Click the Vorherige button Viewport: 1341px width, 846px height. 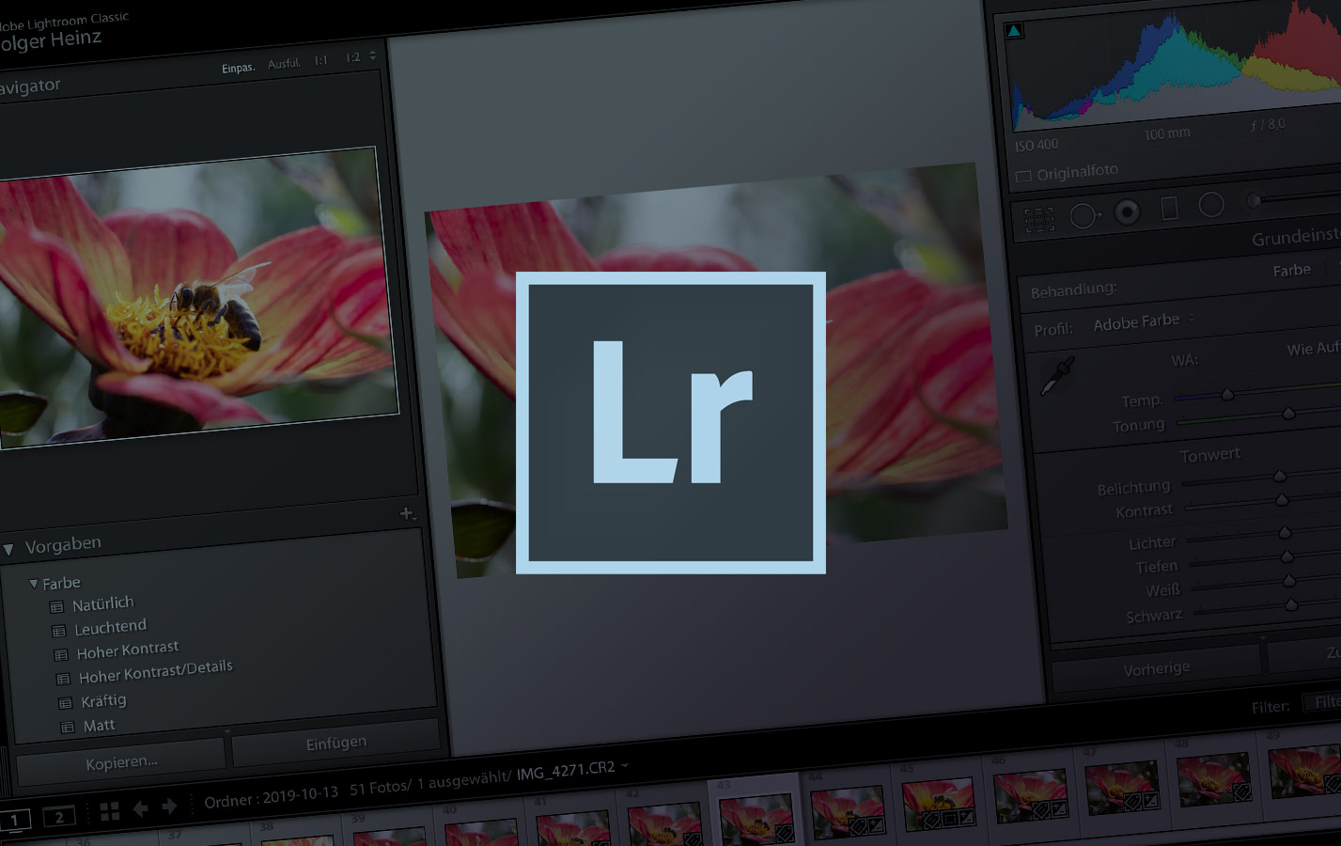point(1157,669)
